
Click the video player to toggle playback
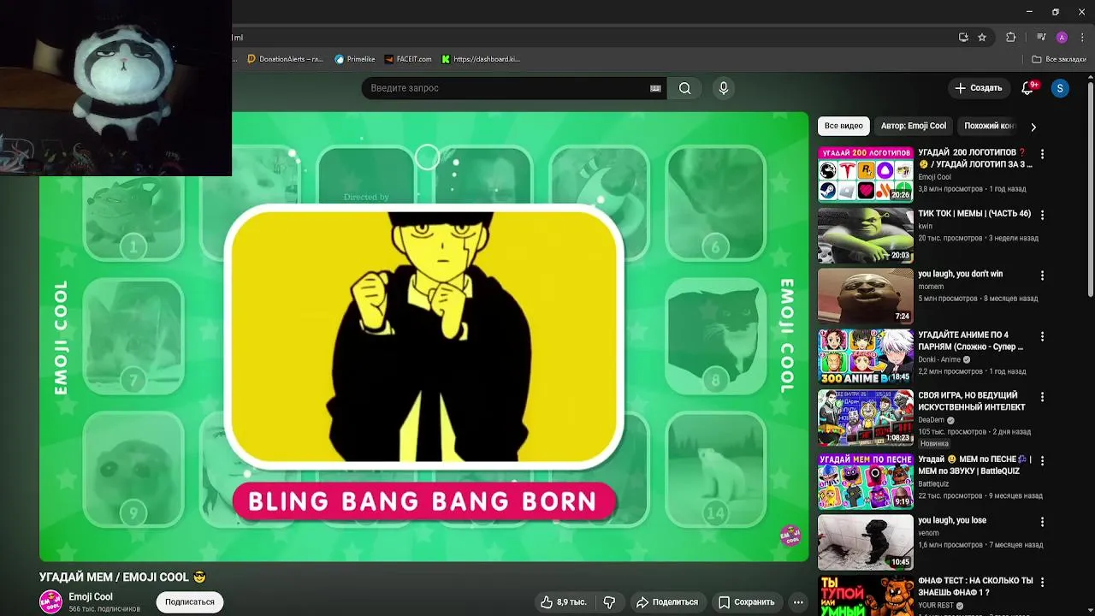tap(423, 336)
